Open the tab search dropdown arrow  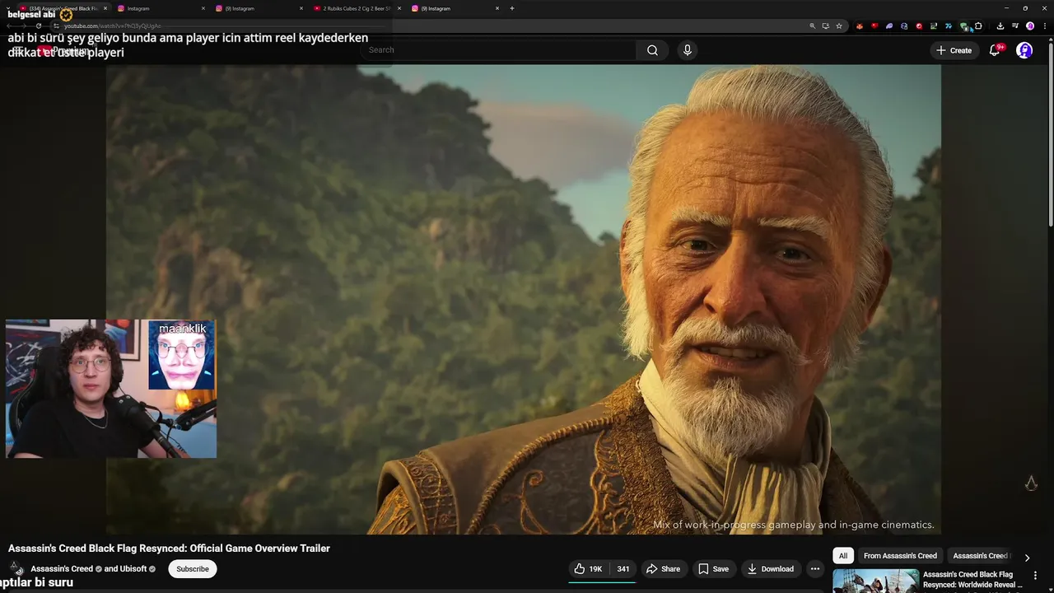(7, 8)
